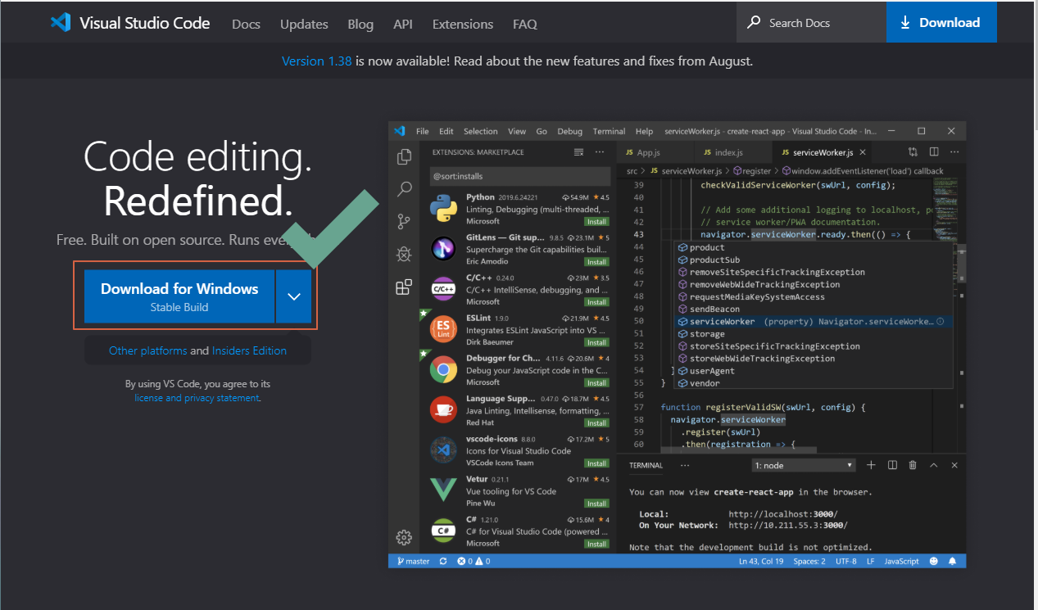
Task: Click the Vetur extension icon
Action: click(x=443, y=490)
